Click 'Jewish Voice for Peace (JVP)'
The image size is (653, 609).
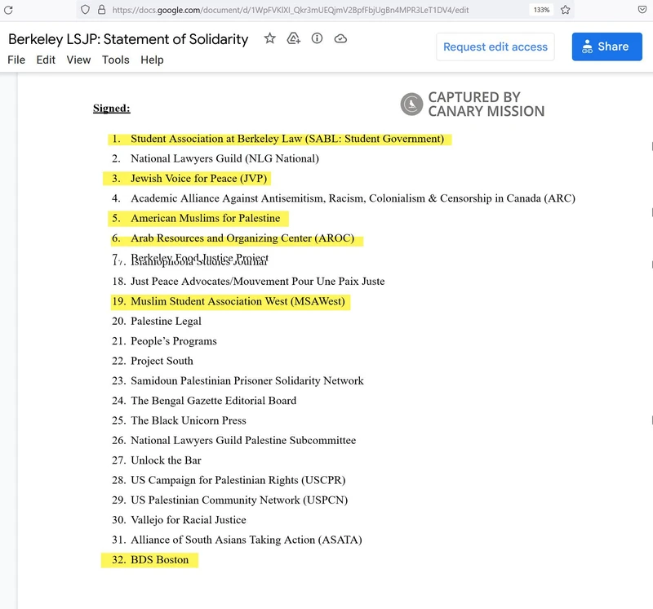(x=199, y=179)
